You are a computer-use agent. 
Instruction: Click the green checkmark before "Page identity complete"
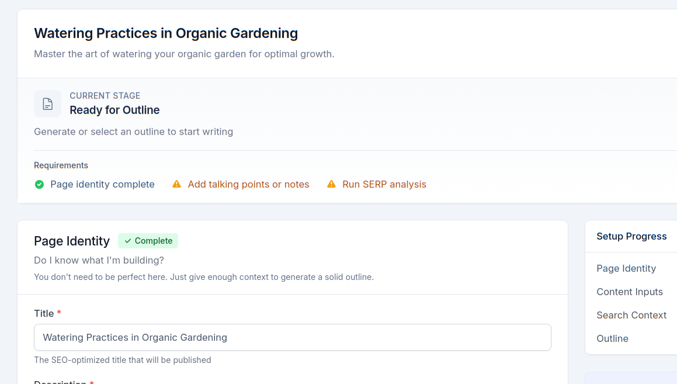[39, 184]
